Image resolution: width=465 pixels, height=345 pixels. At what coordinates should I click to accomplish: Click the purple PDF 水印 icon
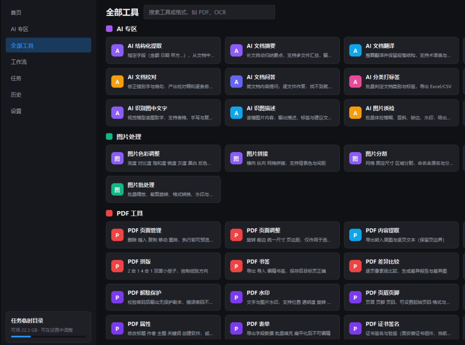pos(236,297)
